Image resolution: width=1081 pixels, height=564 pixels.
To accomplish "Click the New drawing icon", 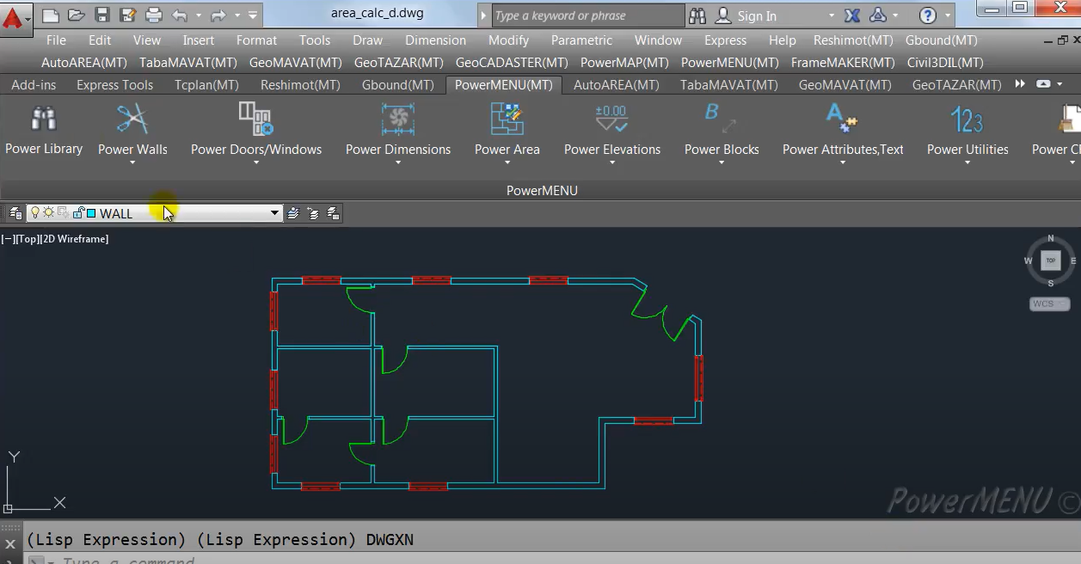I will (x=51, y=15).
